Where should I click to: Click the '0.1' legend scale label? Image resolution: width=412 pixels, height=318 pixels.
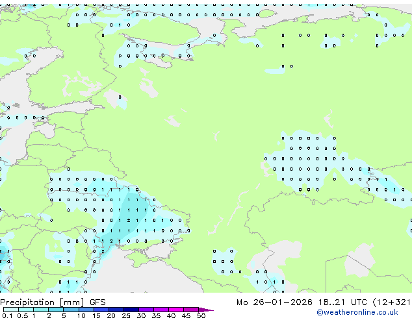[7, 315]
